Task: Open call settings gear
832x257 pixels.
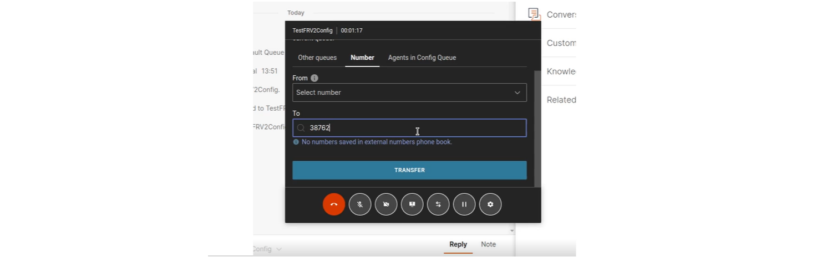Action: (x=490, y=204)
